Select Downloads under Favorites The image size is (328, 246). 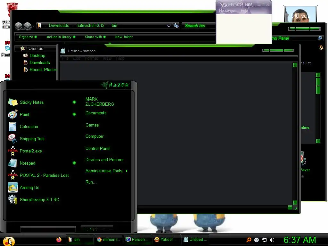[40, 63]
